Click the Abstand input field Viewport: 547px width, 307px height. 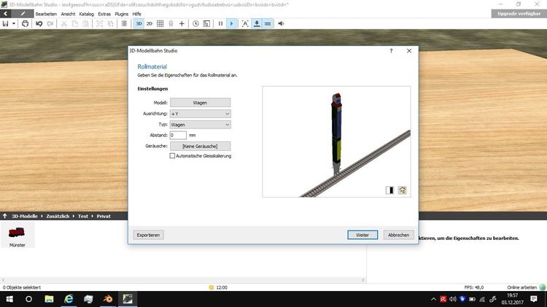178,135
